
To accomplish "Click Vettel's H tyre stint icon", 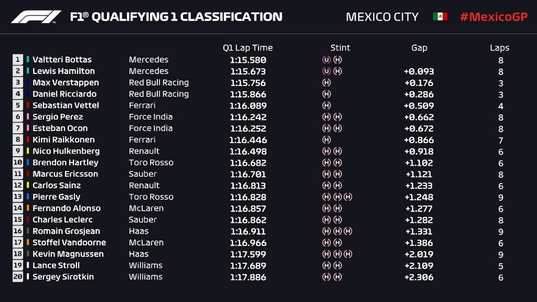I will [x=326, y=105].
